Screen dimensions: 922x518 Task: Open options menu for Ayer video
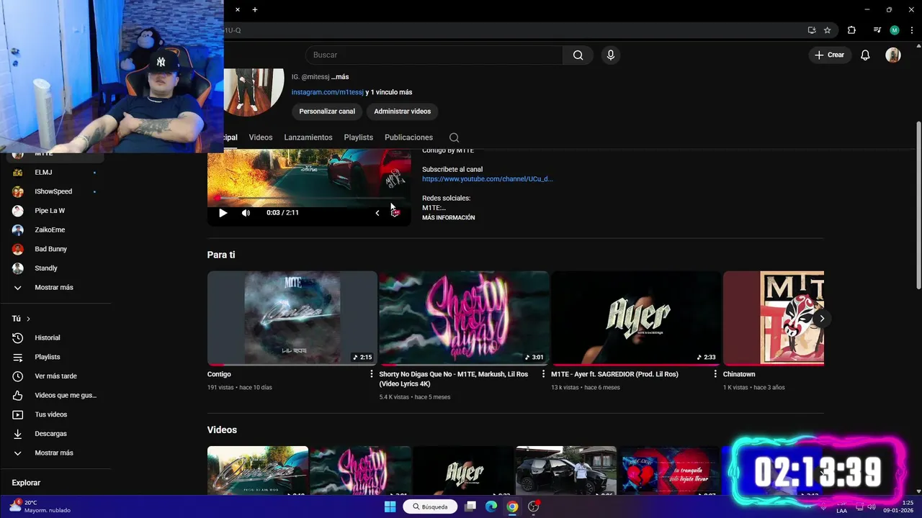pos(715,374)
